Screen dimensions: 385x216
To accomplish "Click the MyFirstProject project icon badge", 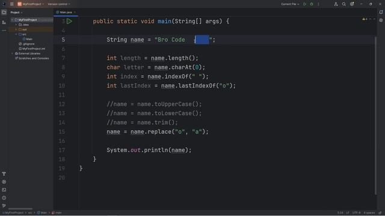I will [19, 4].
